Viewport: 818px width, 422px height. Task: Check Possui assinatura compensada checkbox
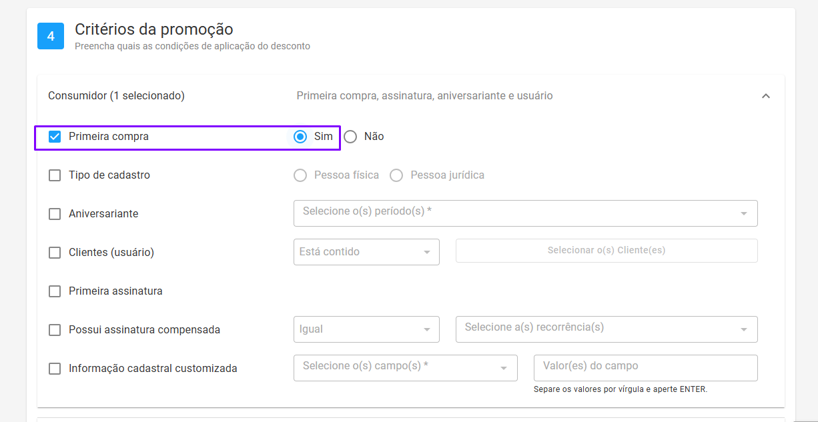pyautogui.click(x=55, y=330)
